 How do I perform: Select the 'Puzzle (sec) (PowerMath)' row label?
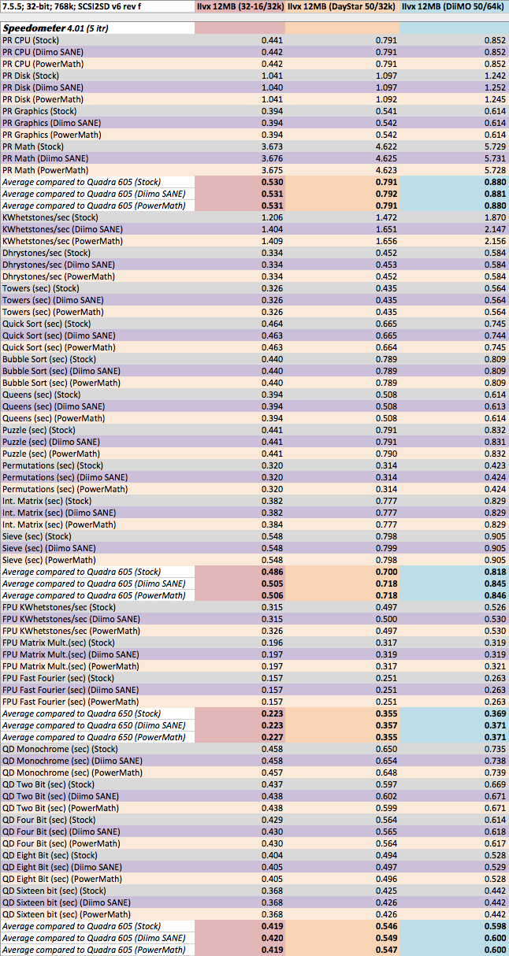(x=51, y=454)
